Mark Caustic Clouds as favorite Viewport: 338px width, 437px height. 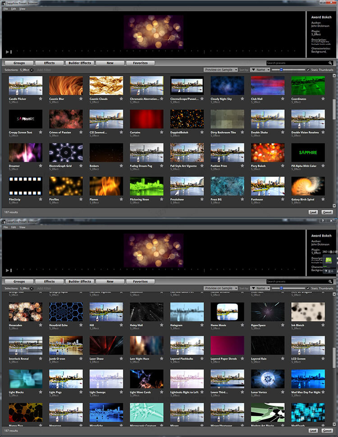(121, 99)
